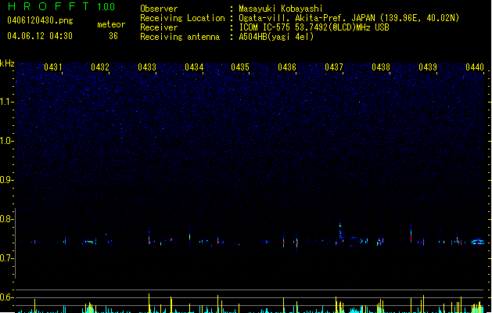
Task: Select the HROFFT 1.0.0 title text
Action: click(62, 6)
